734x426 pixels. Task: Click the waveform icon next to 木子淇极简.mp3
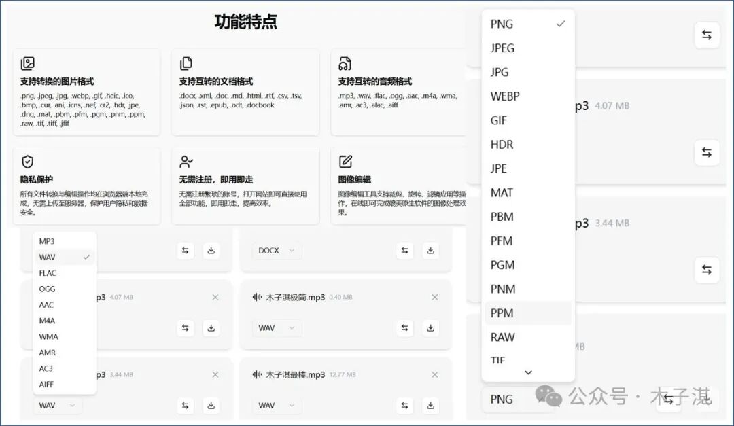pyautogui.click(x=258, y=297)
